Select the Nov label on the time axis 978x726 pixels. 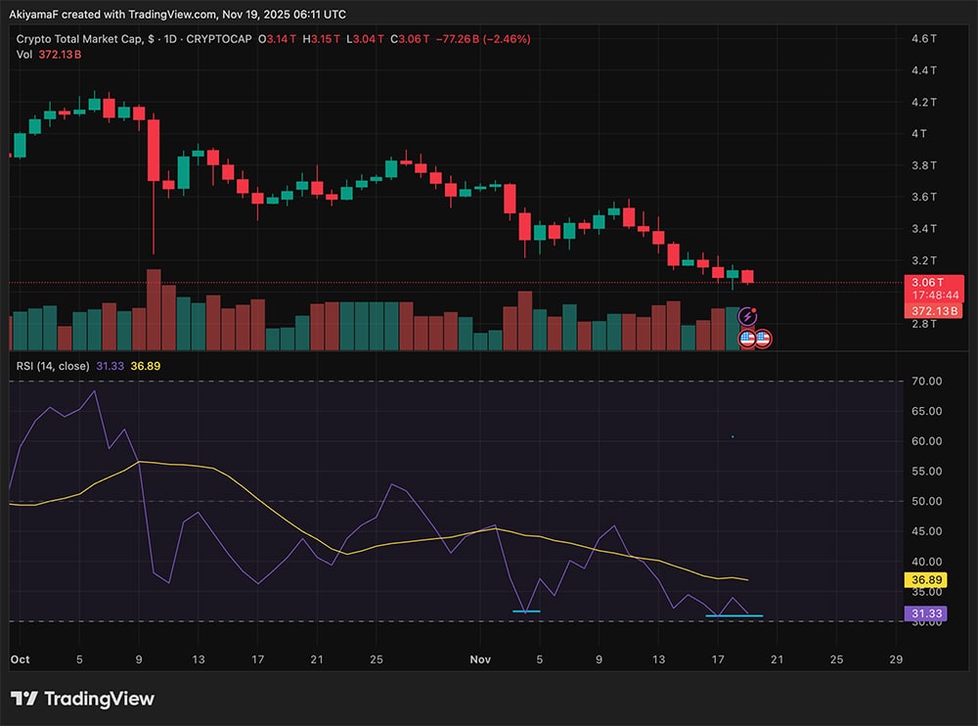click(480, 660)
